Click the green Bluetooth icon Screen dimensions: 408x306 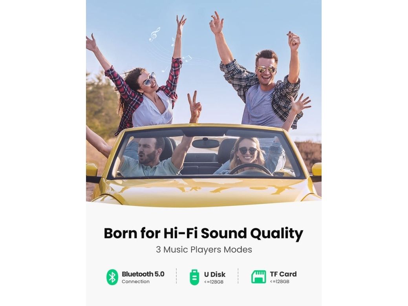[112, 277]
